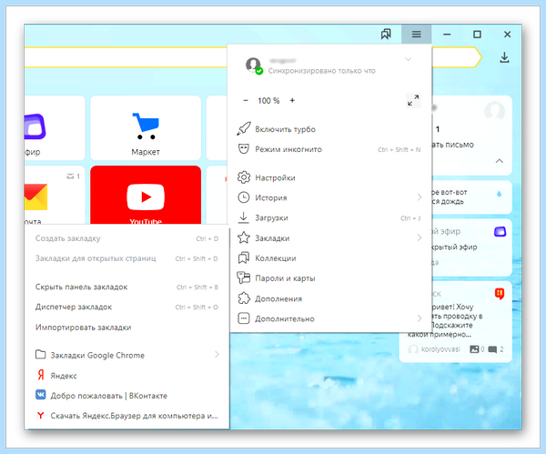Click the Google Chrome bookmarks folder icon
The image size is (546, 454).
tap(40, 355)
